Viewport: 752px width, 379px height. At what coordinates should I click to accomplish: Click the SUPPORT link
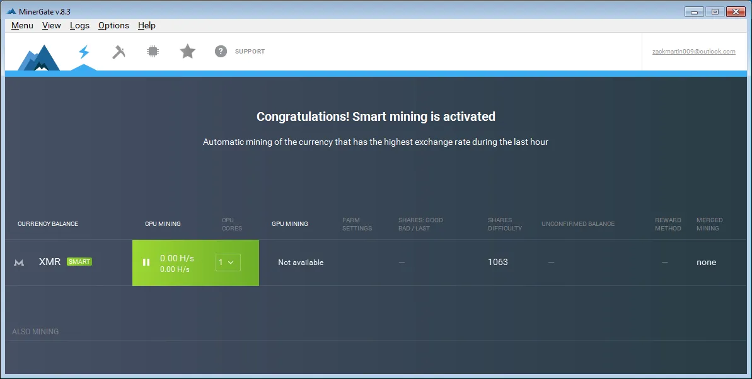tap(250, 51)
